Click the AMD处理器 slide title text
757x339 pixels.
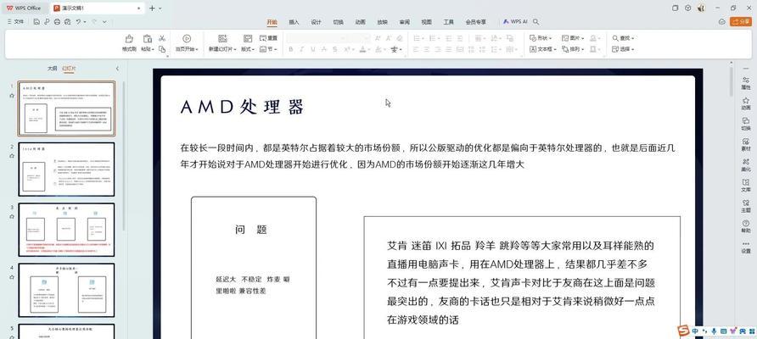(x=243, y=107)
